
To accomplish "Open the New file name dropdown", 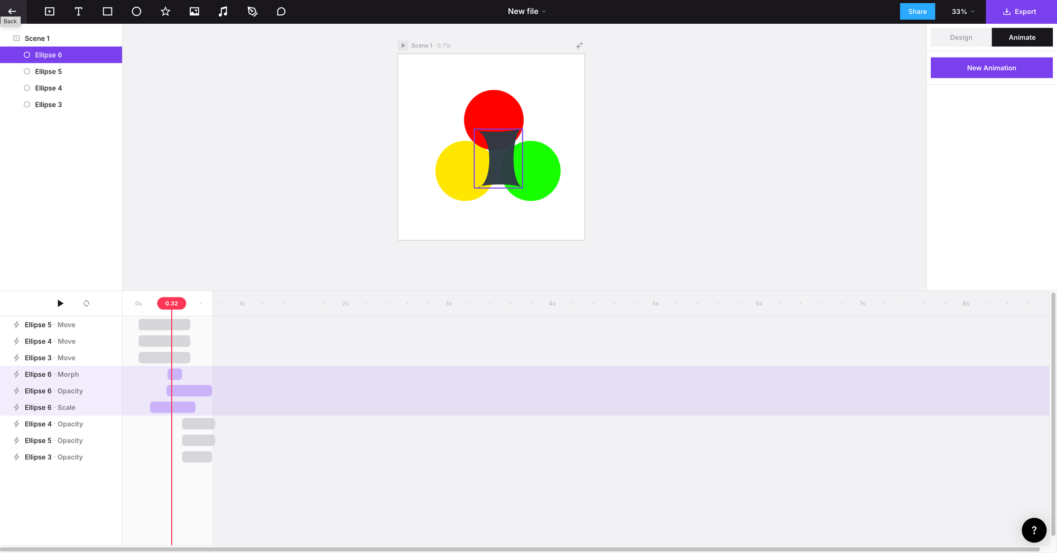I will point(526,12).
